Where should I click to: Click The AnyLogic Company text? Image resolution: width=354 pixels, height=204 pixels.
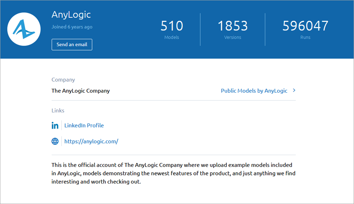click(81, 91)
